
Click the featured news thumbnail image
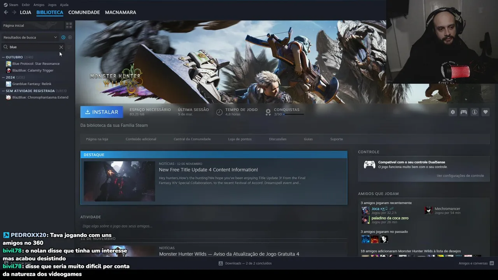coord(119,181)
